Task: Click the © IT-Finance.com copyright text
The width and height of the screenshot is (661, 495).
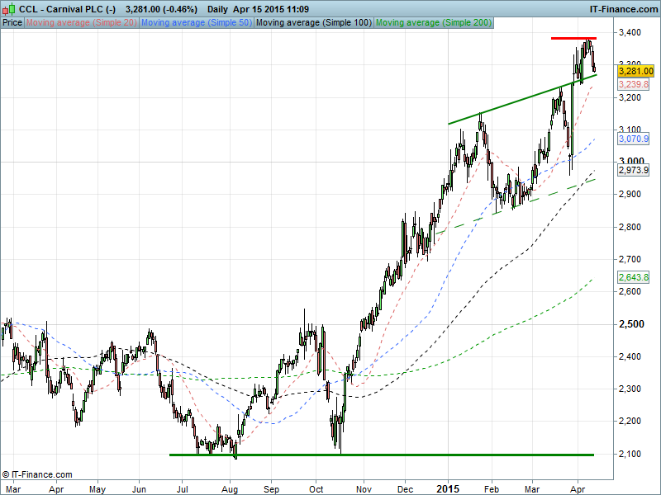Action: [x=37, y=474]
